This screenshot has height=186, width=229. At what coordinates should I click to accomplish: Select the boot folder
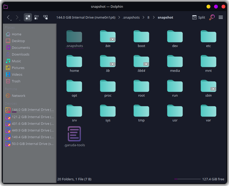141,36
